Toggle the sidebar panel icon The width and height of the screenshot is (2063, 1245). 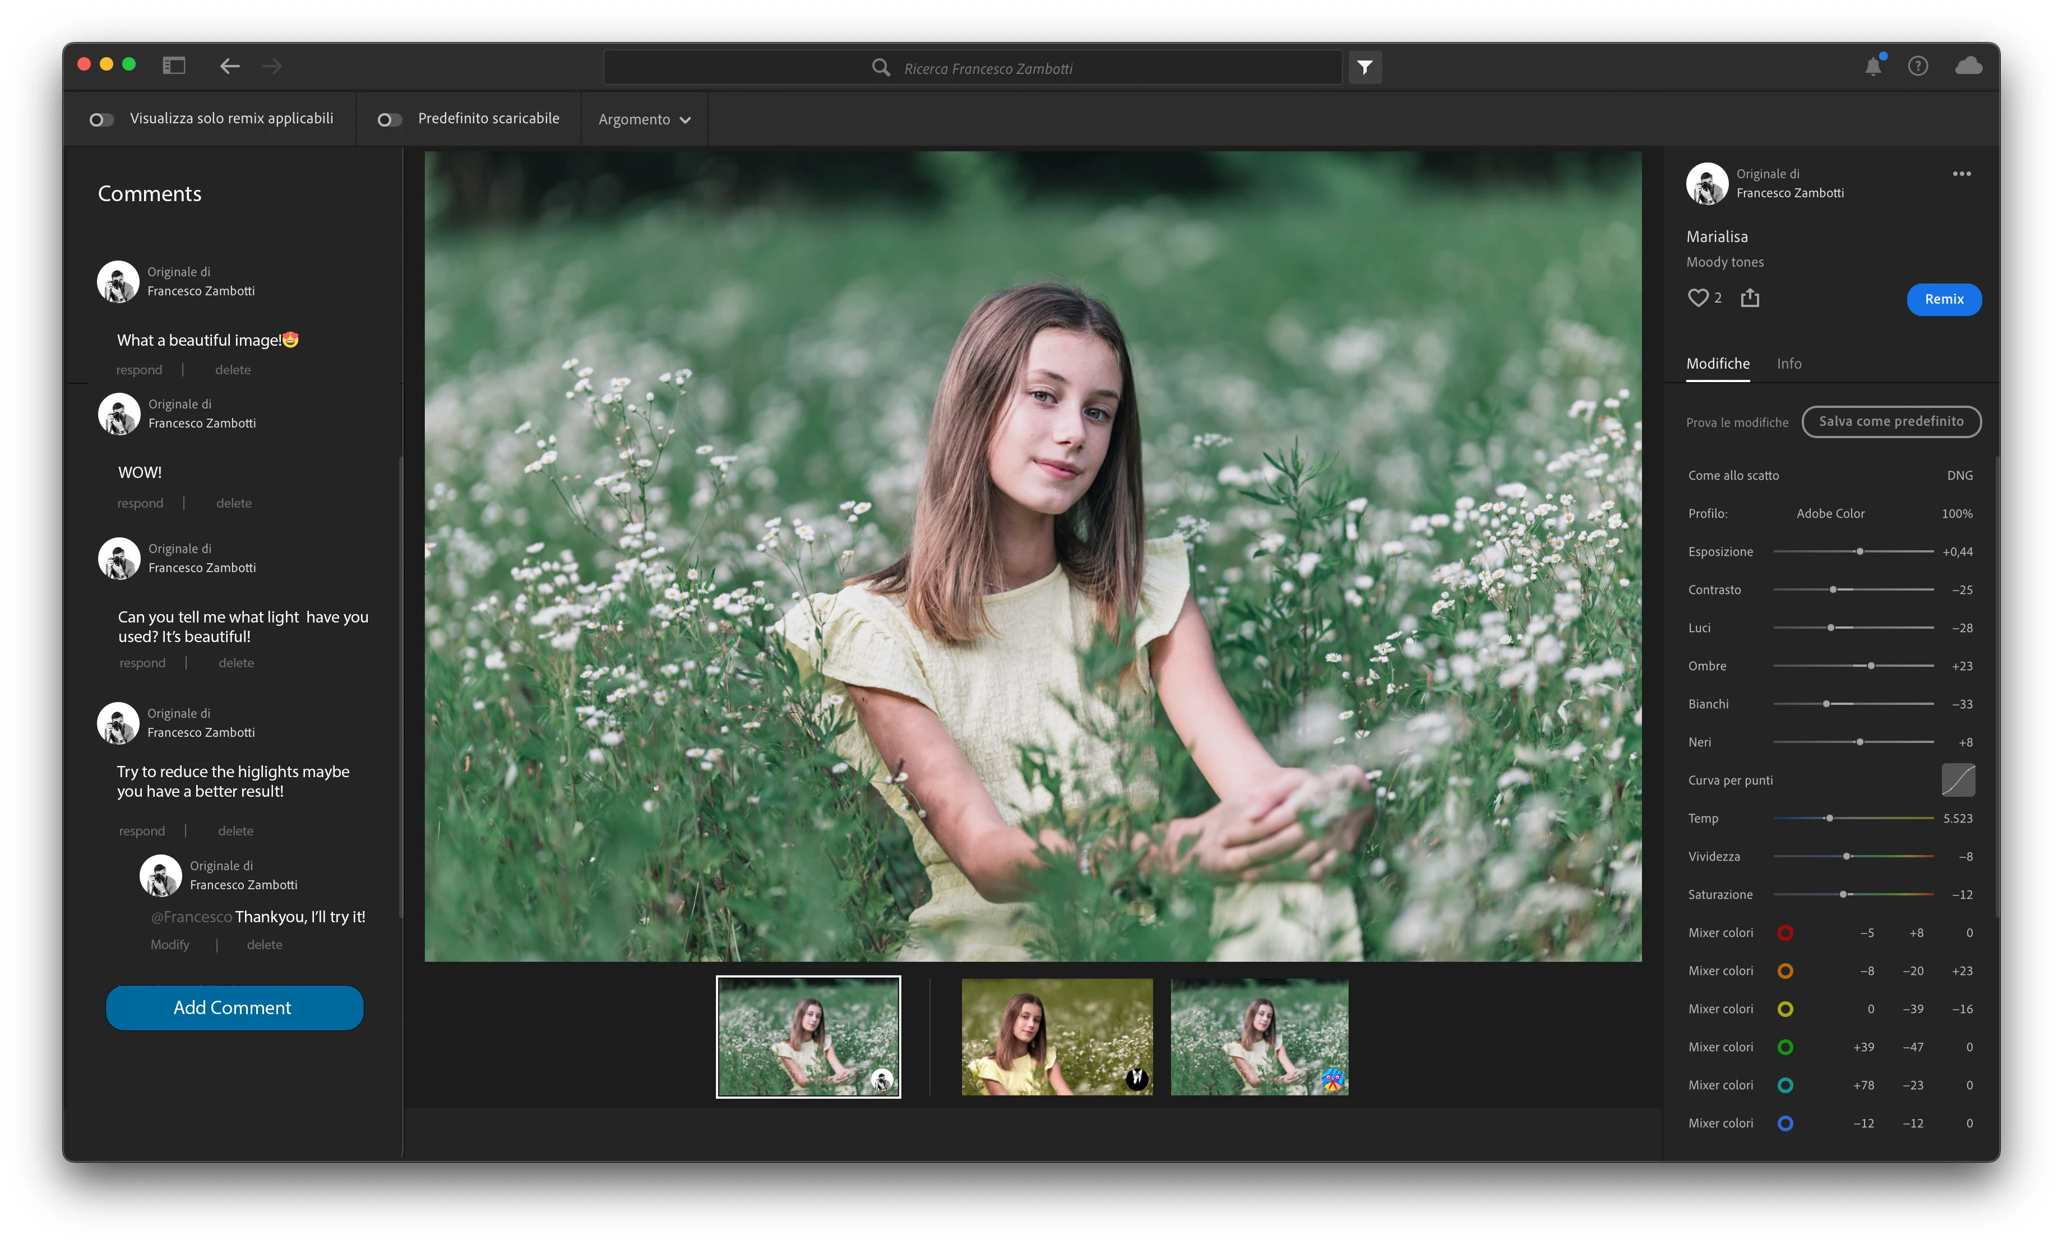pyautogui.click(x=173, y=65)
